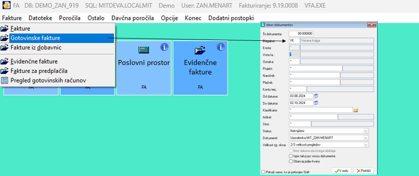Enable Izpis takoj po vnosu dokumenta checkbox
Screen dimensions: 419x176
point(291,156)
